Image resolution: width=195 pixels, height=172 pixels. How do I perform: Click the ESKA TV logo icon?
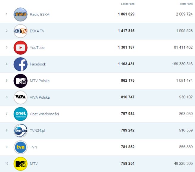click(x=20, y=31)
